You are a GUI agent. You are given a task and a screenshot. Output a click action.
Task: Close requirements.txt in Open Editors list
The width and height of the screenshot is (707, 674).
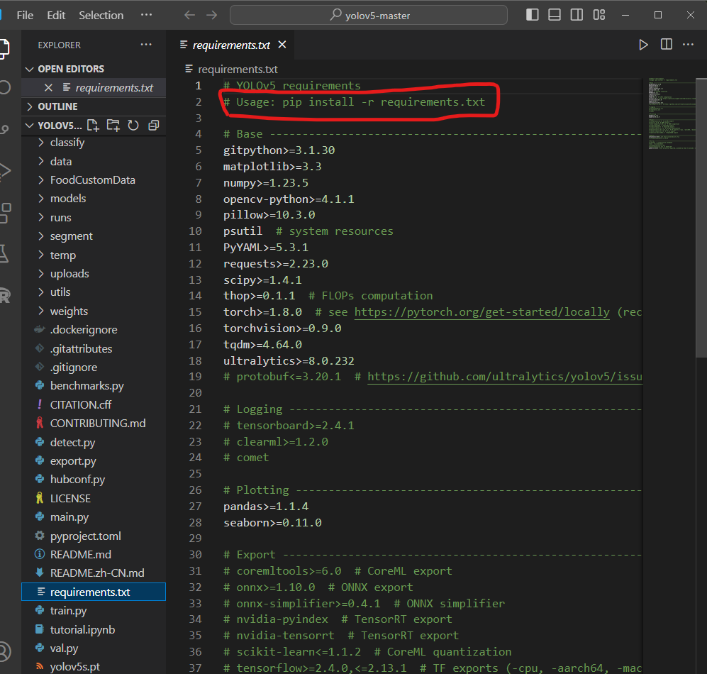pos(49,87)
